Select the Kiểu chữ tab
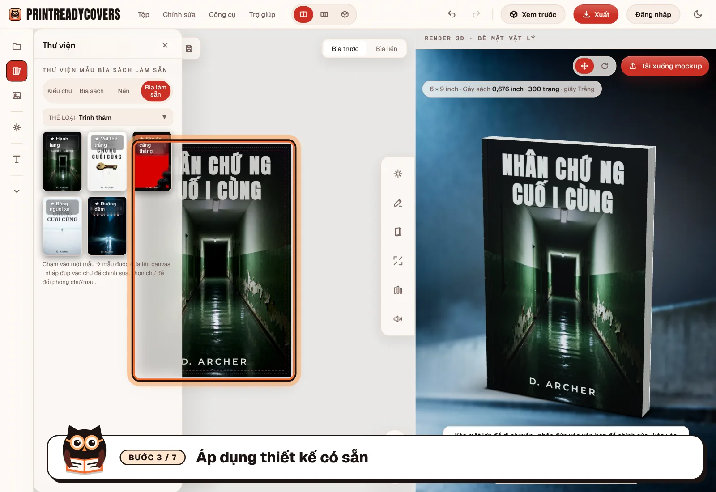Viewport: 716px width, 492px height. pyautogui.click(x=60, y=91)
